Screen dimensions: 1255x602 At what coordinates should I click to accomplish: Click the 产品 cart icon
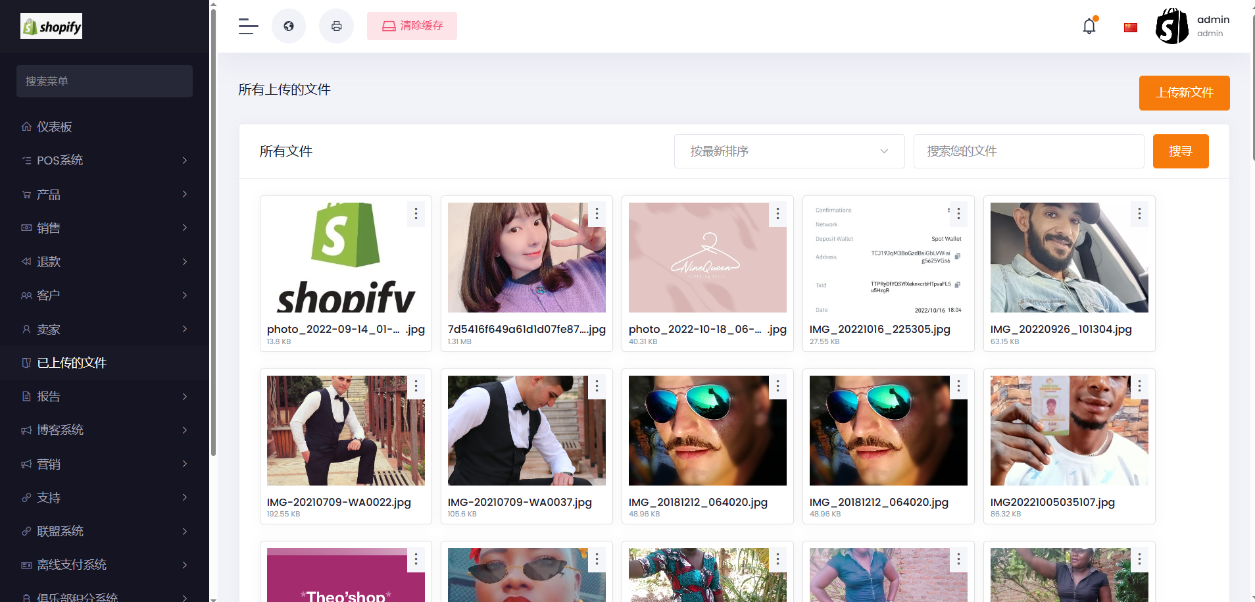tap(26, 195)
